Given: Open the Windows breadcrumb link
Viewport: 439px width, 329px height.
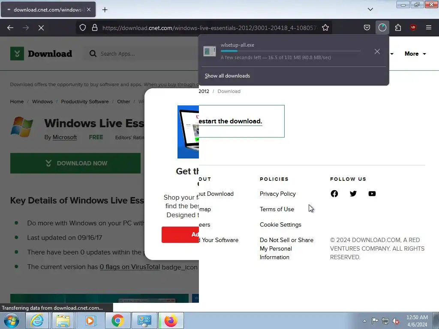Looking at the screenshot, I should pyautogui.click(x=42, y=102).
